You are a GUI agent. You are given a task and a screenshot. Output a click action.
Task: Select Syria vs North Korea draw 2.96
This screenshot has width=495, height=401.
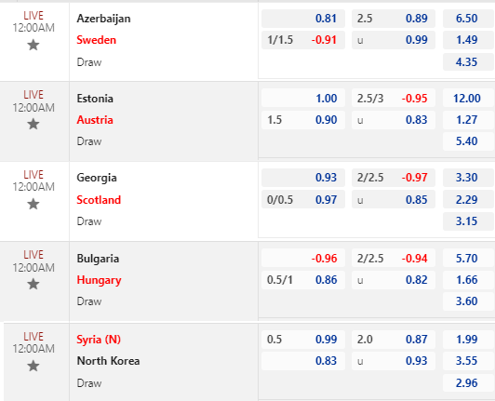click(469, 383)
